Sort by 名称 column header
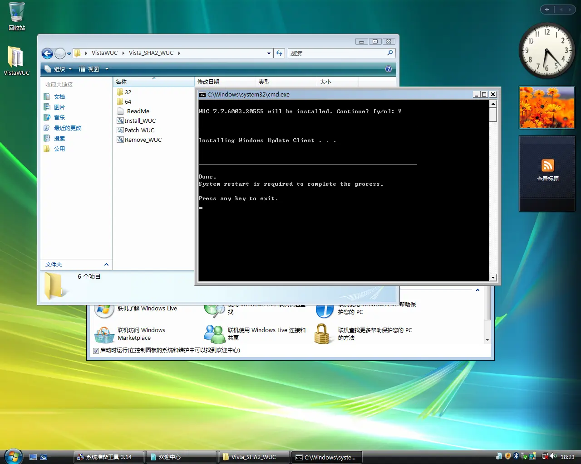581x464 pixels. (x=153, y=82)
